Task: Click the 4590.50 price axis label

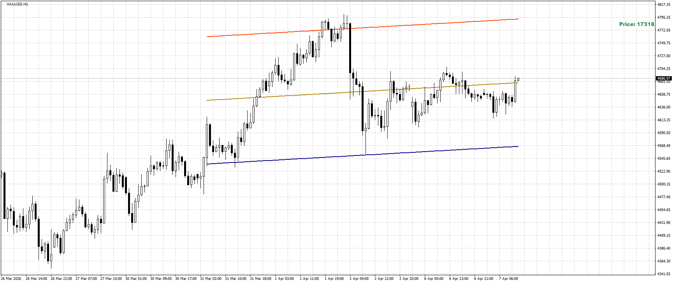Action: (664, 133)
